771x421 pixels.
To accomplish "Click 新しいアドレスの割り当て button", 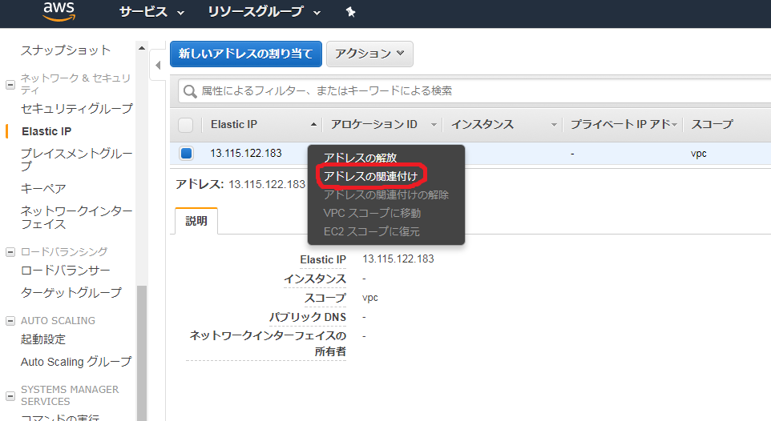I will [245, 54].
